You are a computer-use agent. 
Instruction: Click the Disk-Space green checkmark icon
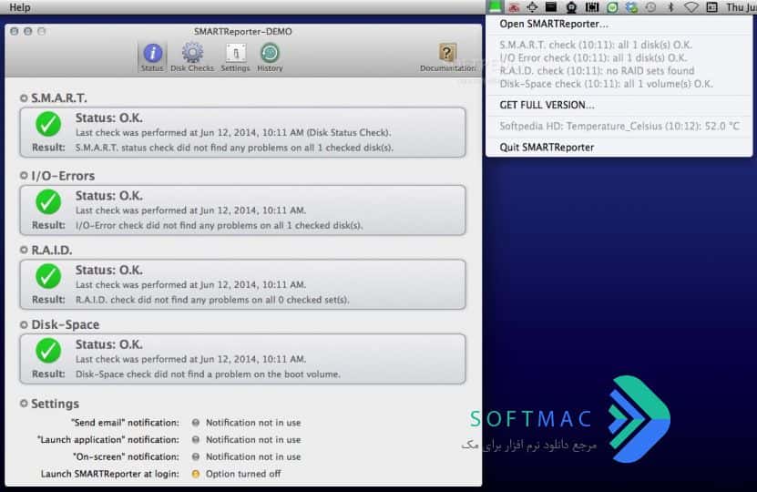pos(48,351)
